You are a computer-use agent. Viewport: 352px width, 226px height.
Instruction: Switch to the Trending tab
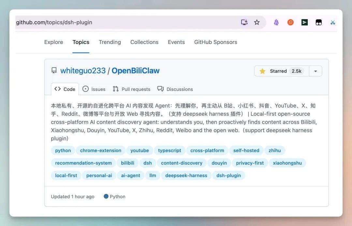click(110, 42)
